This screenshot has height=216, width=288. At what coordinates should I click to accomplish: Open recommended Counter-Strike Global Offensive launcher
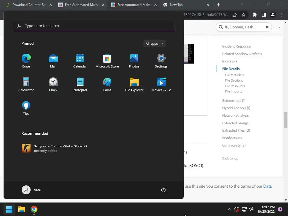point(55,148)
